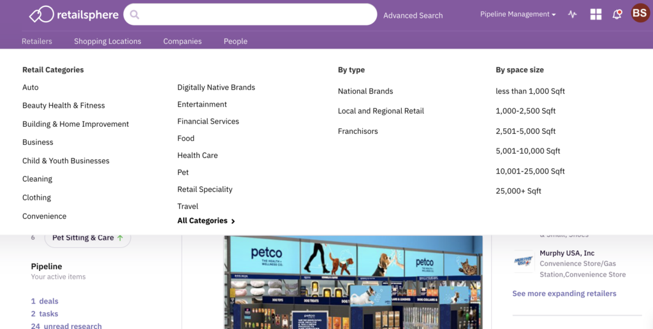
Task: Choose 10,001-25,000 Sqft space size
Action: pos(530,171)
